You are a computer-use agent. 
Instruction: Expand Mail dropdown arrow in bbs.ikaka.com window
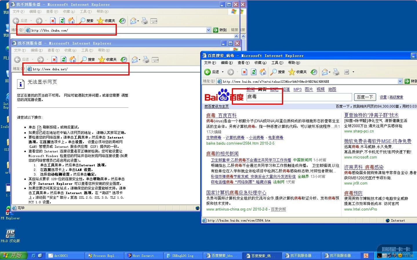[138, 21]
